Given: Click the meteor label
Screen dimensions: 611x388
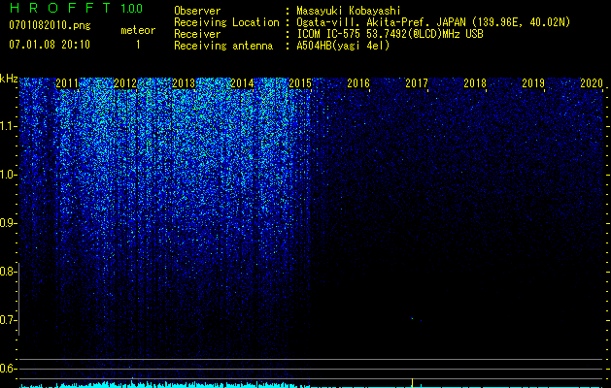Looking at the screenshot, I should pyautogui.click(x=138, y=30).
